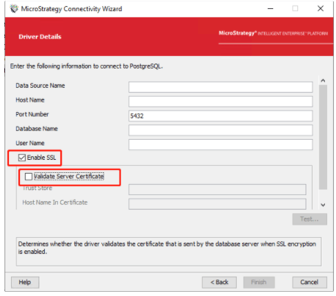Click the description text about certificate validation
Image resolution: width=336 pixels, height=296 pixels.
167,248
